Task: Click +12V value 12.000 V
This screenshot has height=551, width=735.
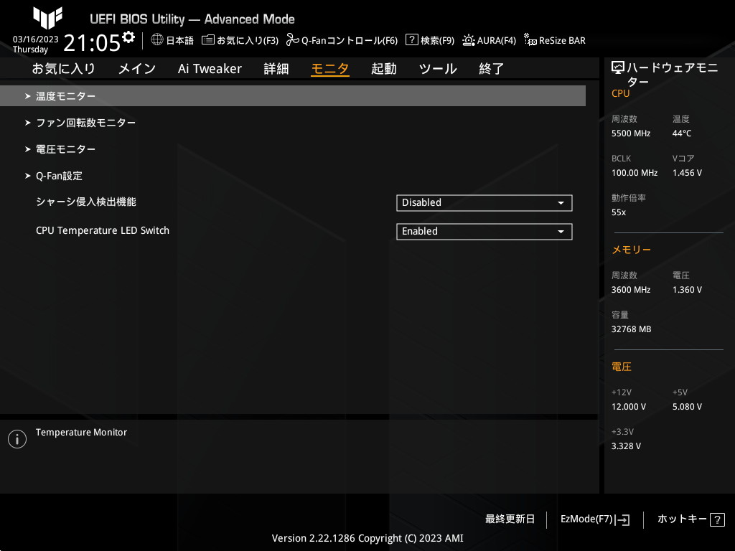Action: 629,406
